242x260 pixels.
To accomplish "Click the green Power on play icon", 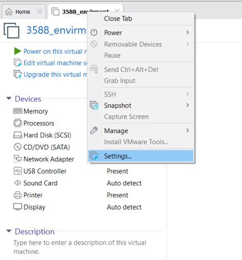I will click(18, 51).
